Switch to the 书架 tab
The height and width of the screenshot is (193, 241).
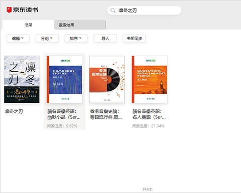[28, 25]
